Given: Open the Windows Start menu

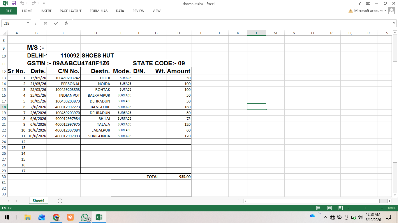Looking at the screenshot, I should [x=7, y=217].
